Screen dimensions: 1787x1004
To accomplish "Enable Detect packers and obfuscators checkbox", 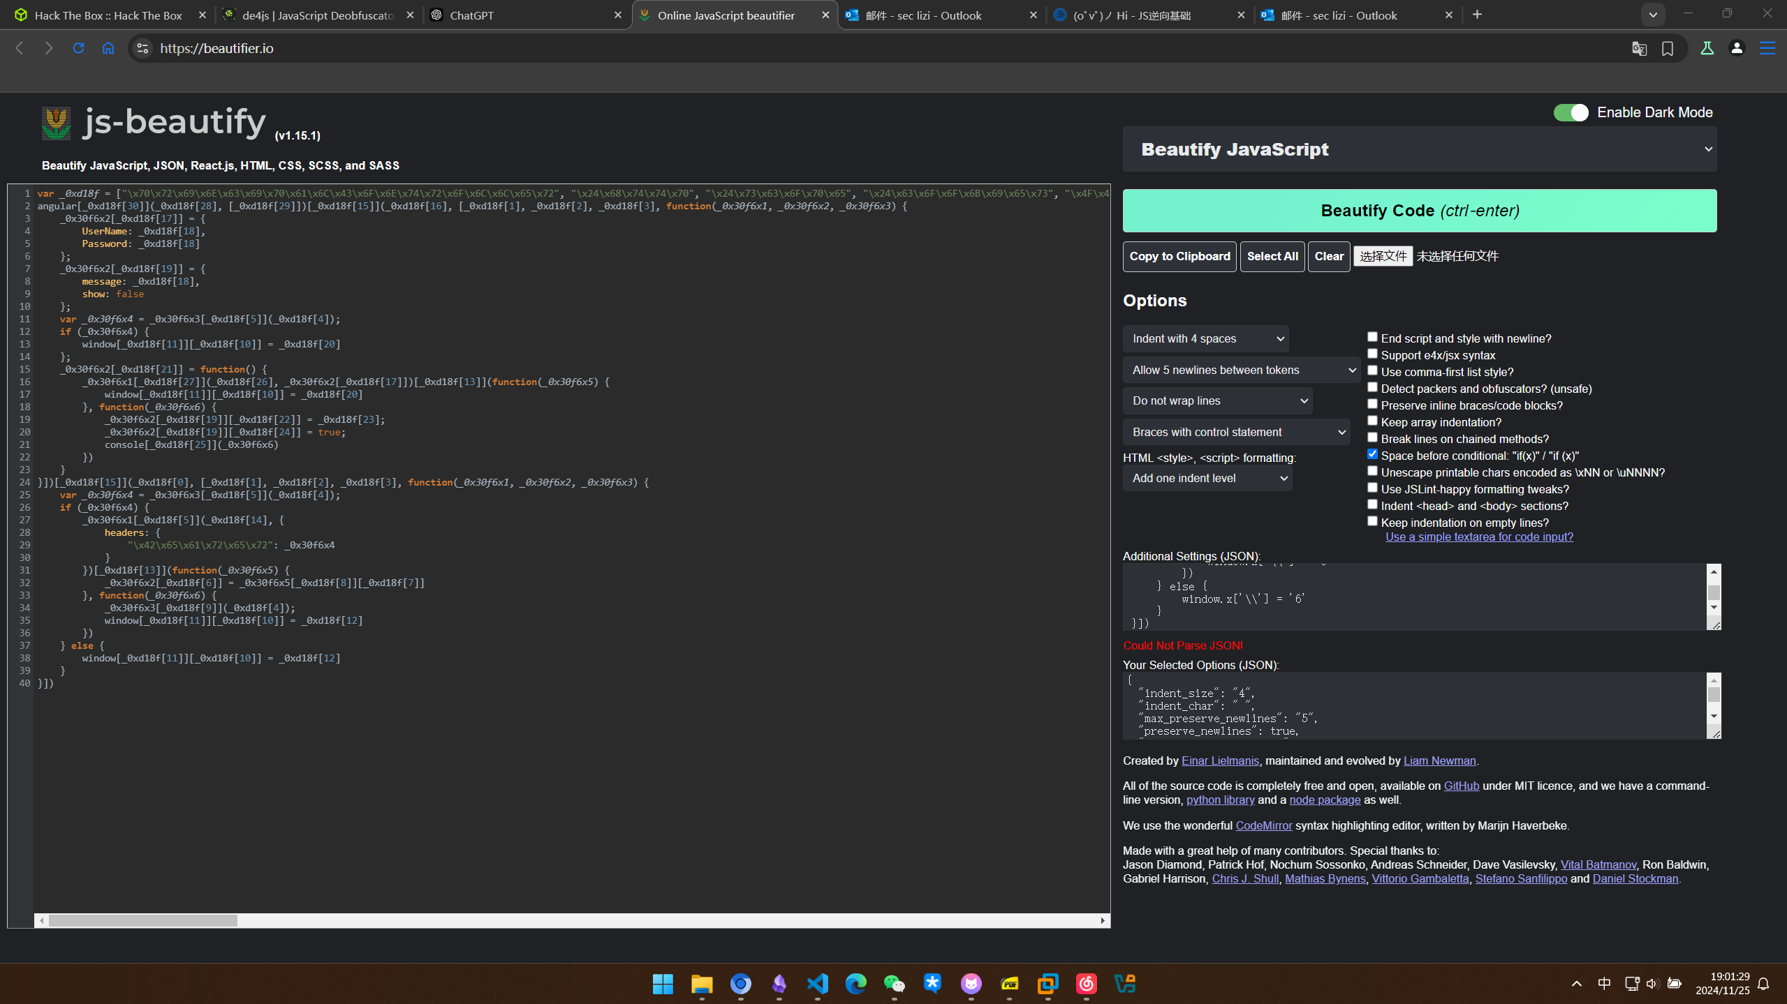I will coord(1372,387).
